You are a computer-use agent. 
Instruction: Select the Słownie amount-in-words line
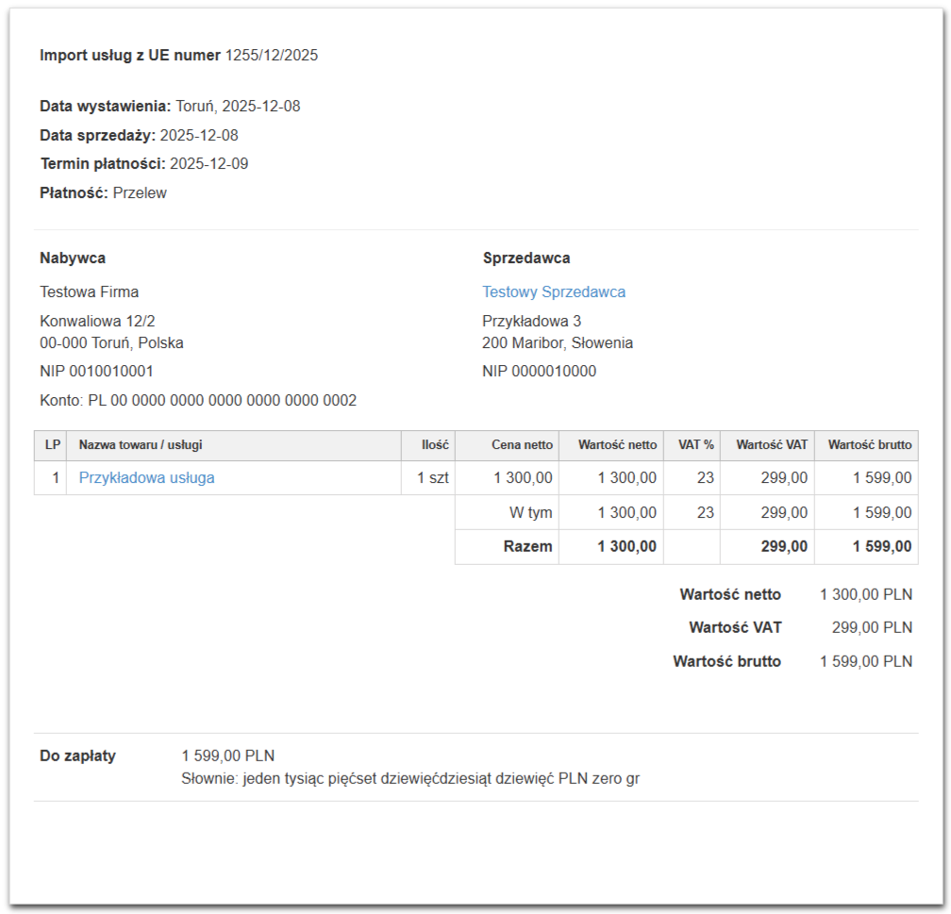[410, 780]
